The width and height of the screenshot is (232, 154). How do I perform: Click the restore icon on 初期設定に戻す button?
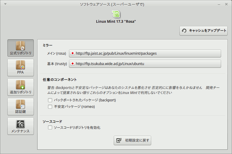click(x=119, y=140)
